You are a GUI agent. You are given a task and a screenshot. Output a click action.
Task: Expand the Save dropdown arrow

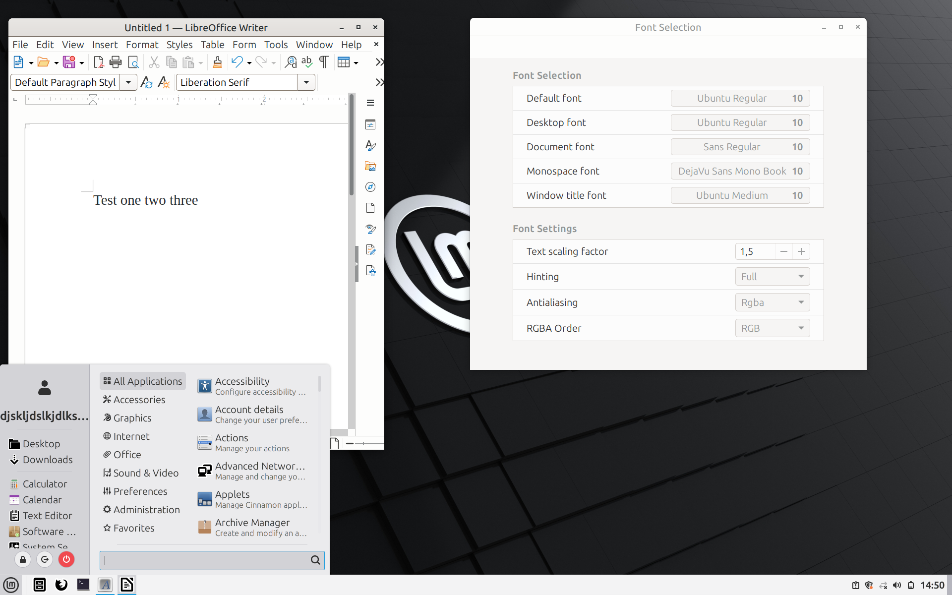pos(82,63)
